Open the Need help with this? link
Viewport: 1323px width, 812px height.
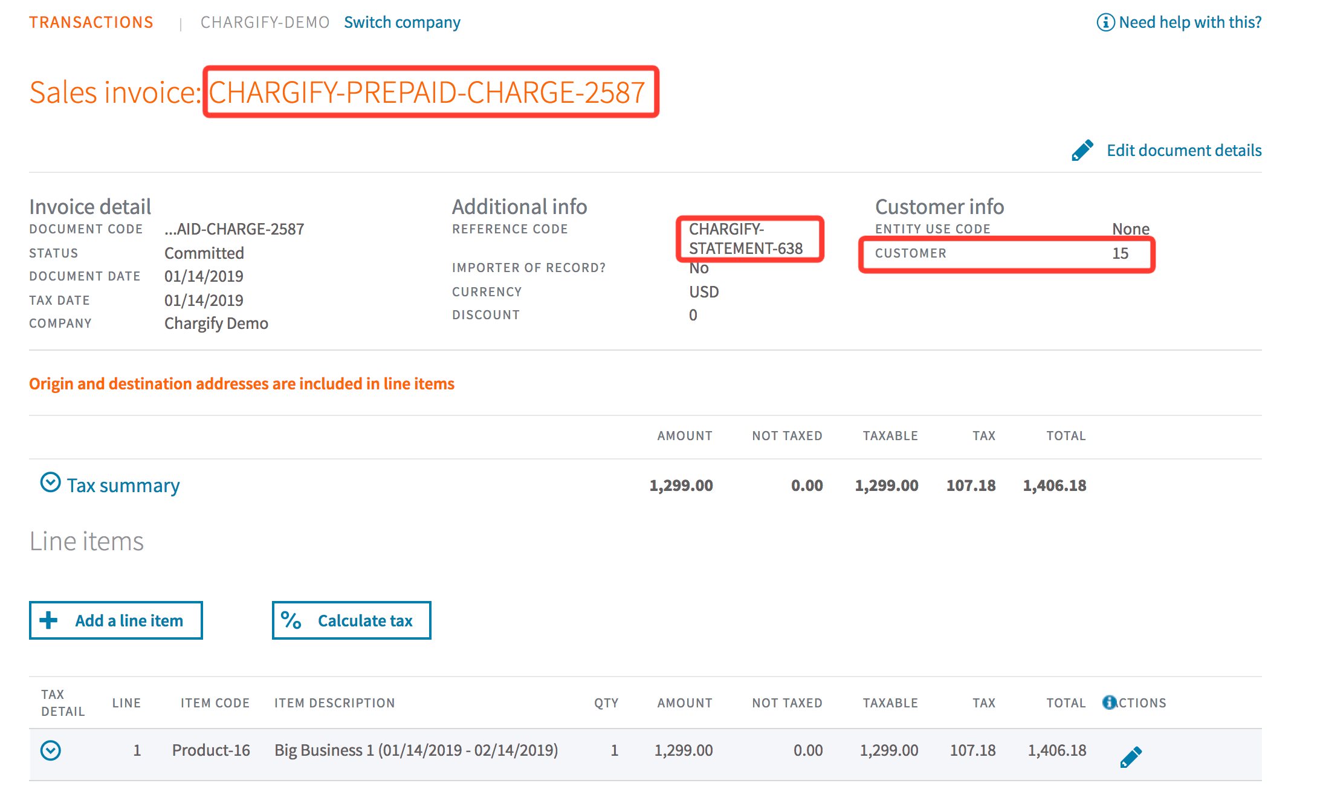click(x=1190, y=22)
